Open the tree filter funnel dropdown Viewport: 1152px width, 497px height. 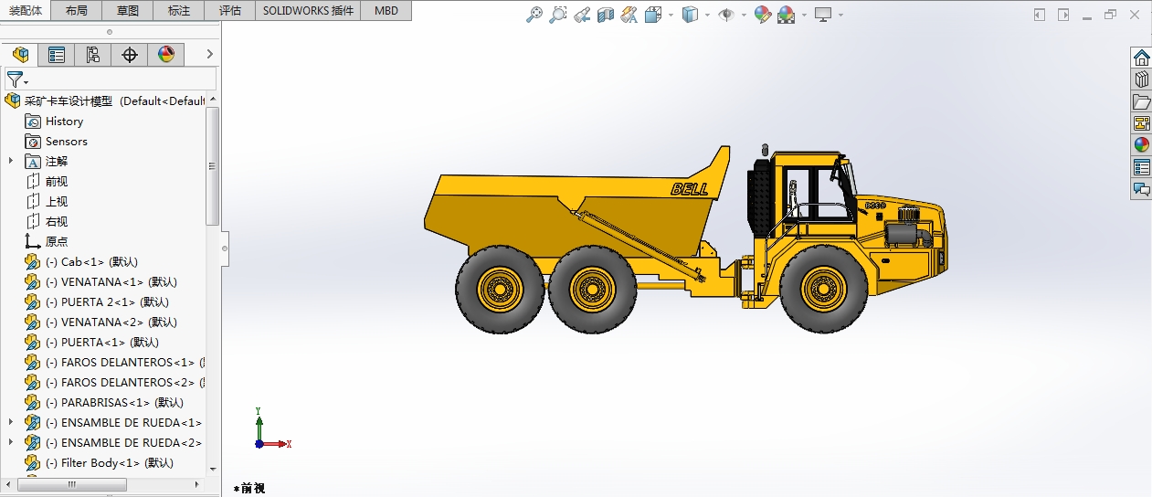pos(17,79)
